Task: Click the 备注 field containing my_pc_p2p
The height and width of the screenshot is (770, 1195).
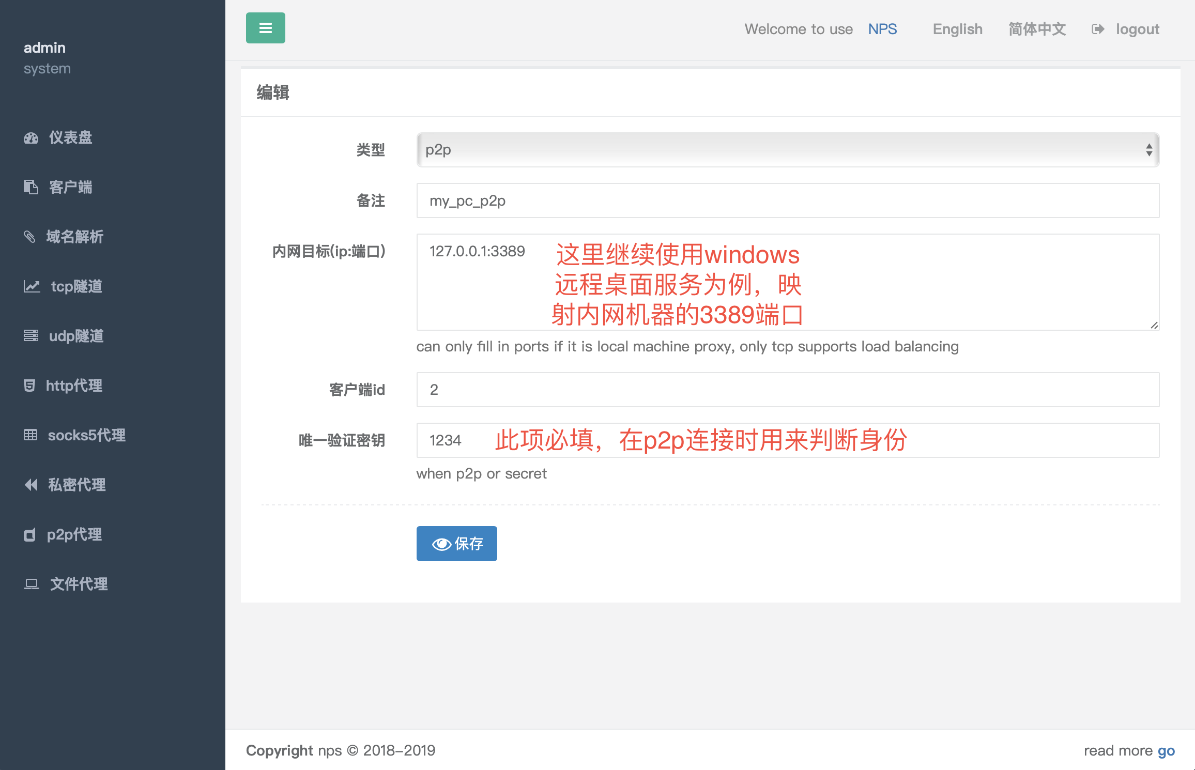Action: [x=788, y=201]
